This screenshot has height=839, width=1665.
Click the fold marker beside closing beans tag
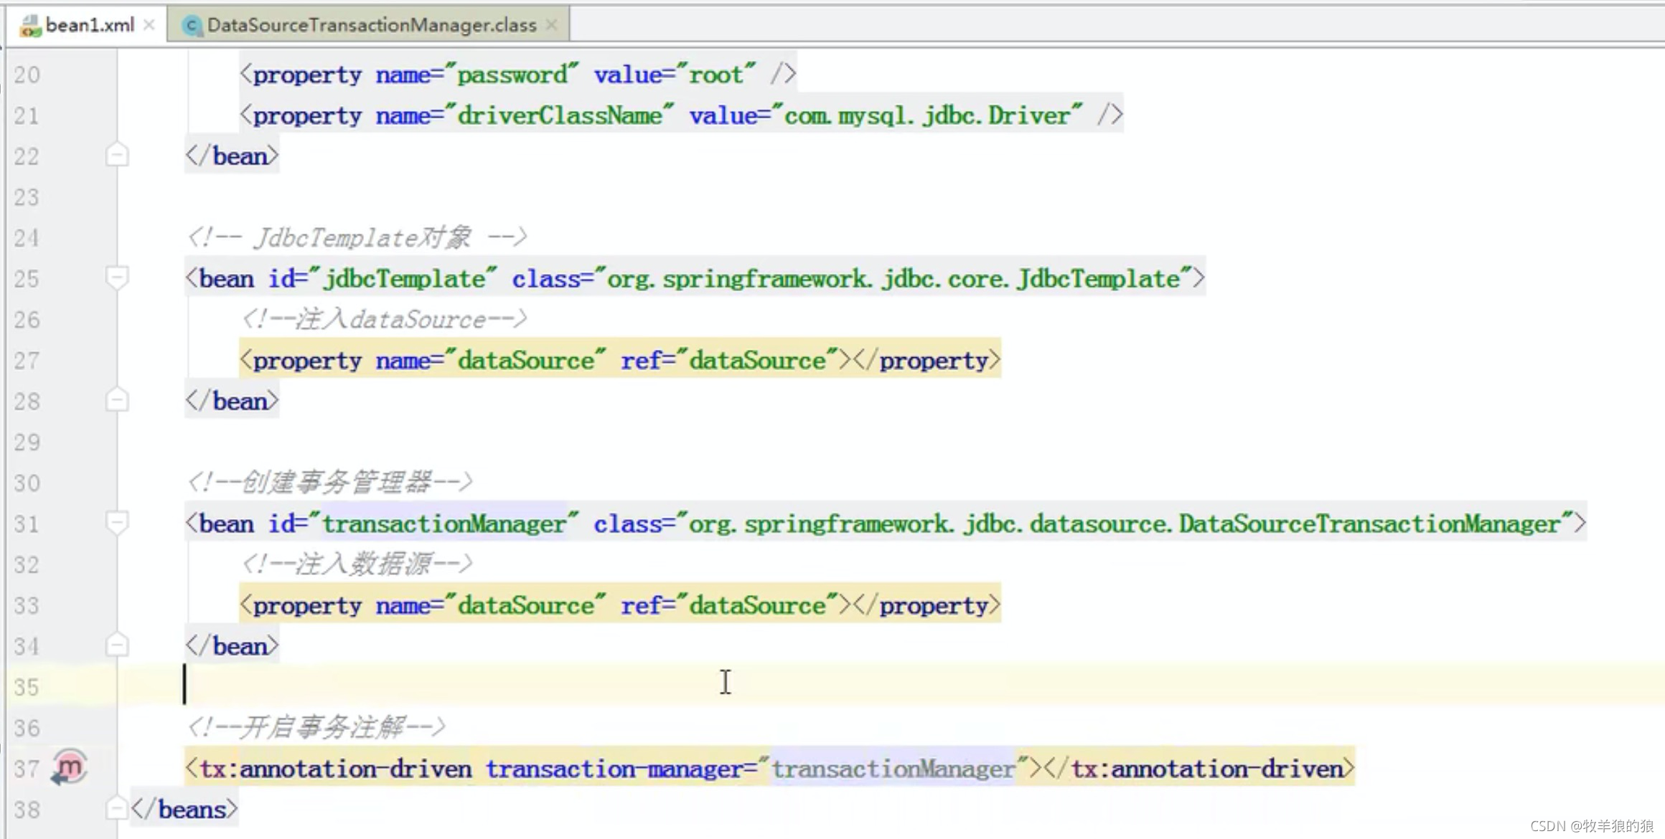point(116,809)
